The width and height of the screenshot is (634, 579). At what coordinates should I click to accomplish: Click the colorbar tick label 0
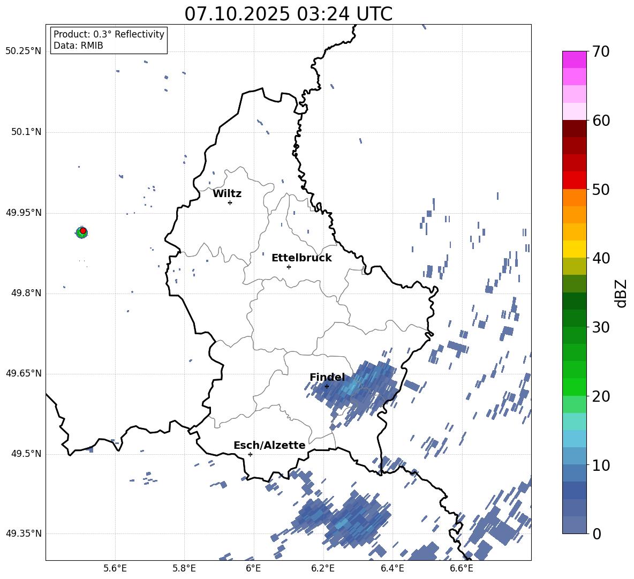coord(597,533)
